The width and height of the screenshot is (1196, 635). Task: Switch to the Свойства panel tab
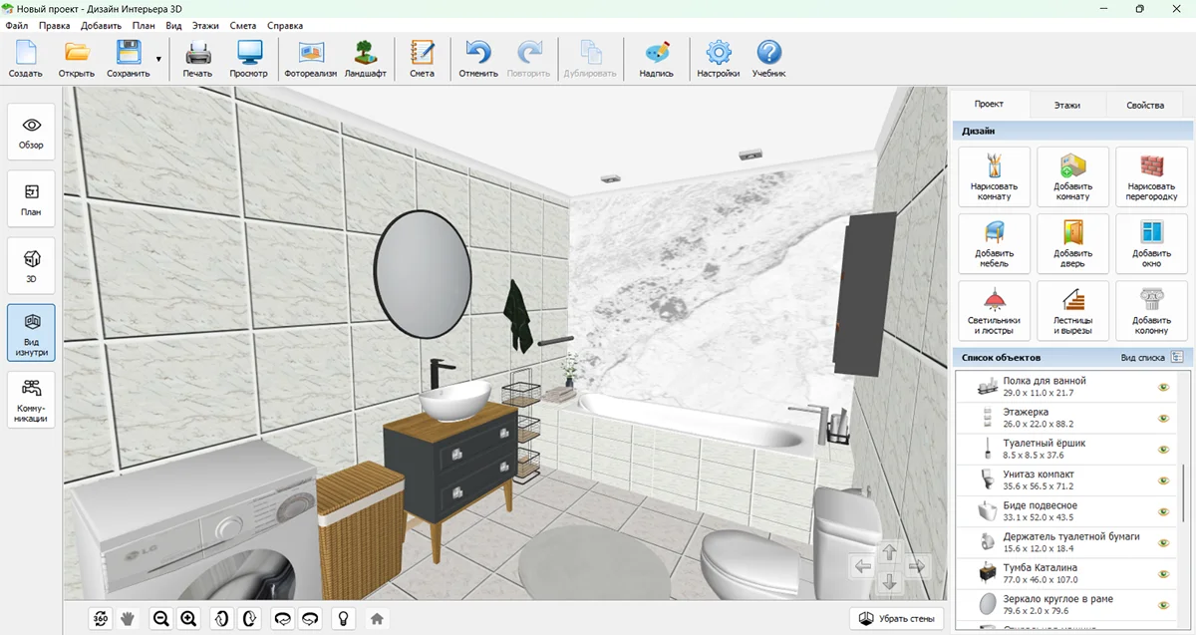point(1145,105)
